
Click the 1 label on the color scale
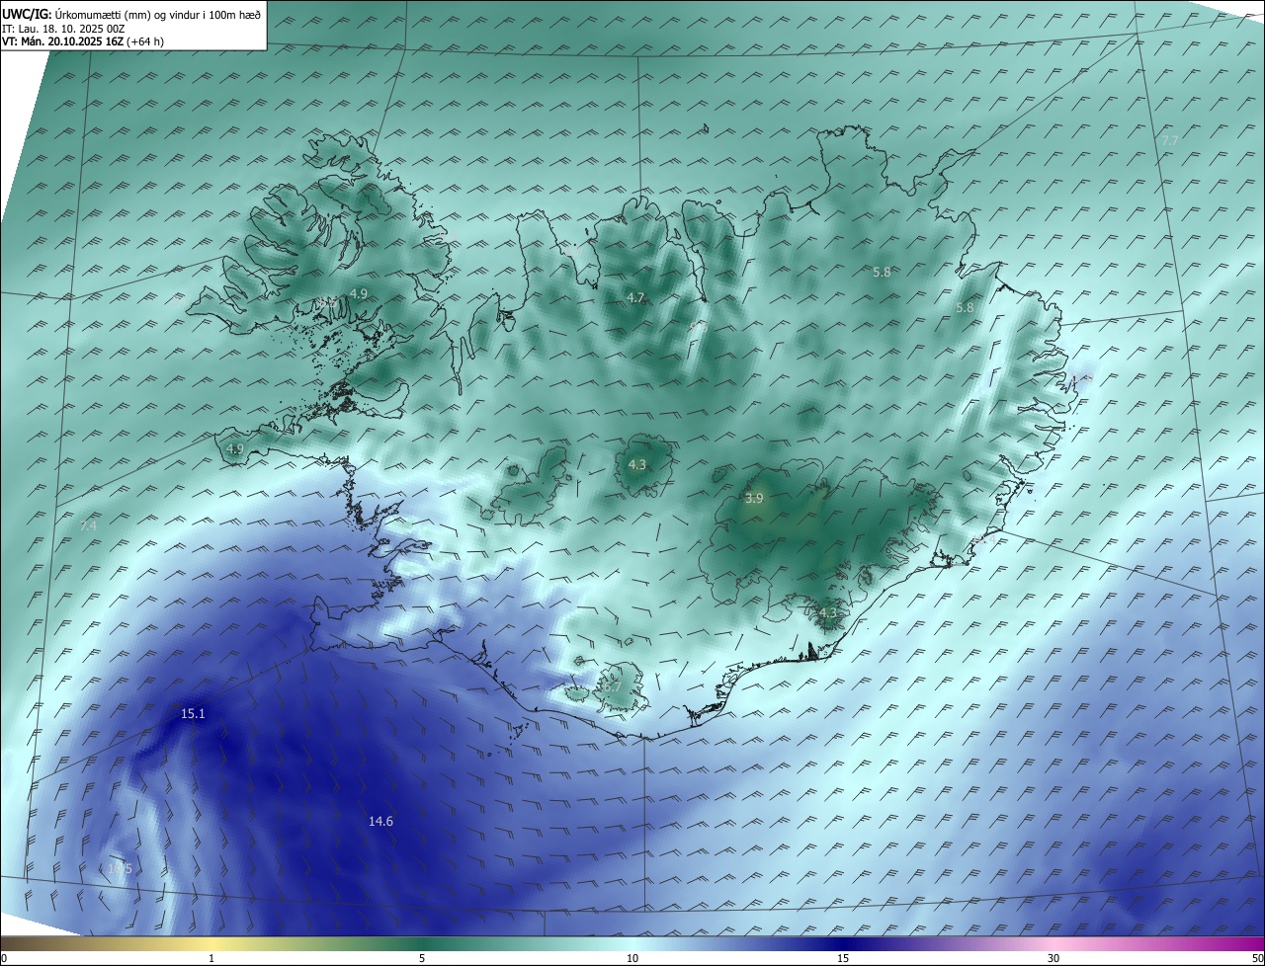tap(212, 958)
